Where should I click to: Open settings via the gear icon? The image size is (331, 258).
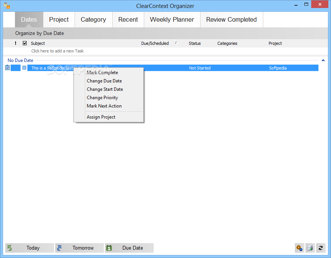click(x=299, y=248)
